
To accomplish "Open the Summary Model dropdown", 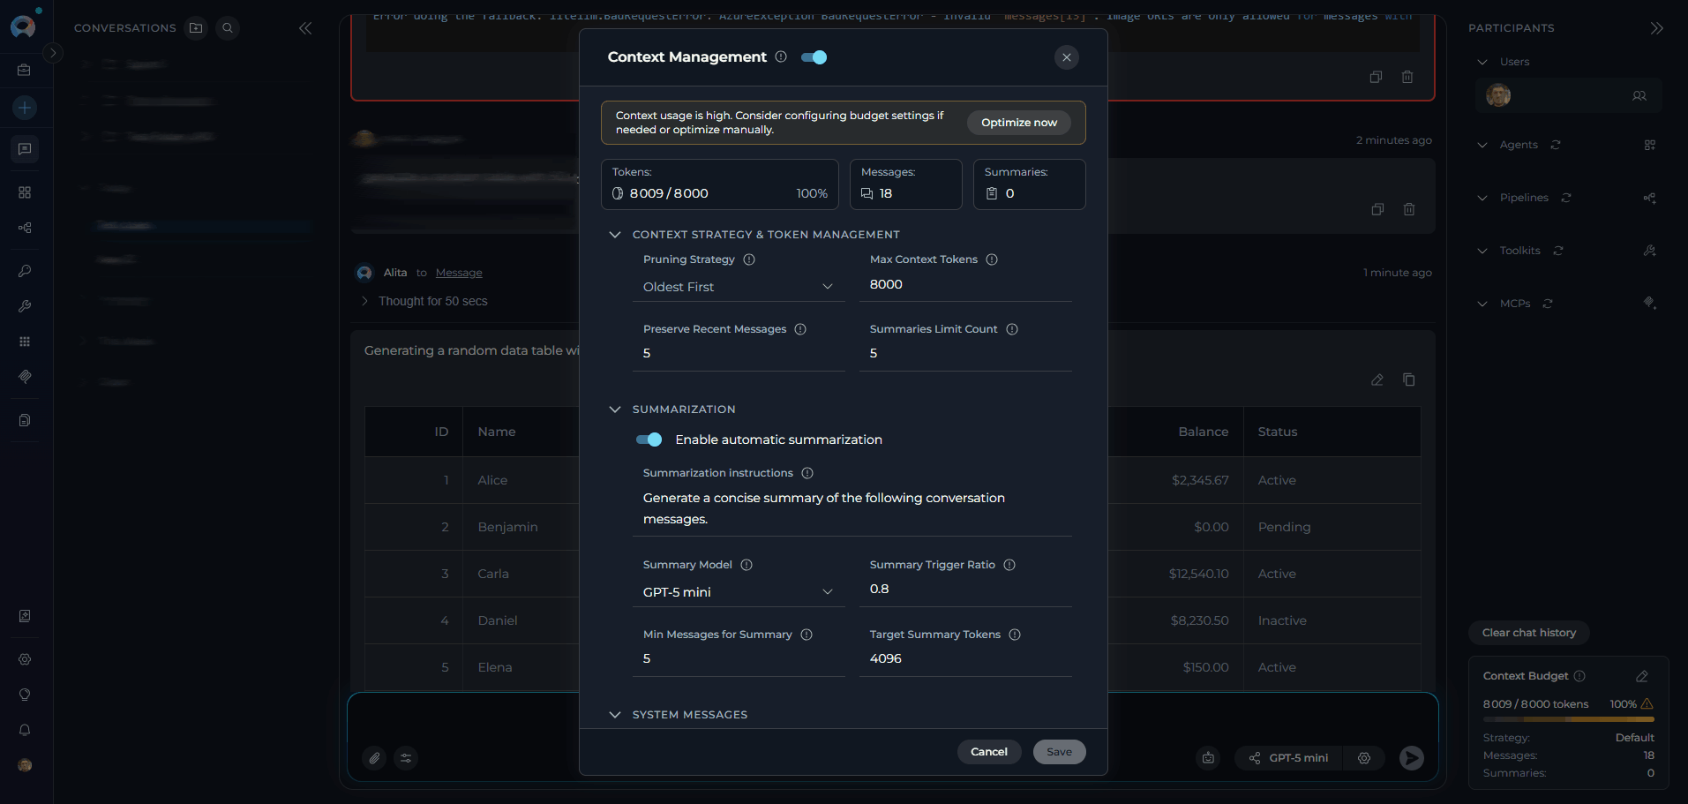I will click(738, 592).
